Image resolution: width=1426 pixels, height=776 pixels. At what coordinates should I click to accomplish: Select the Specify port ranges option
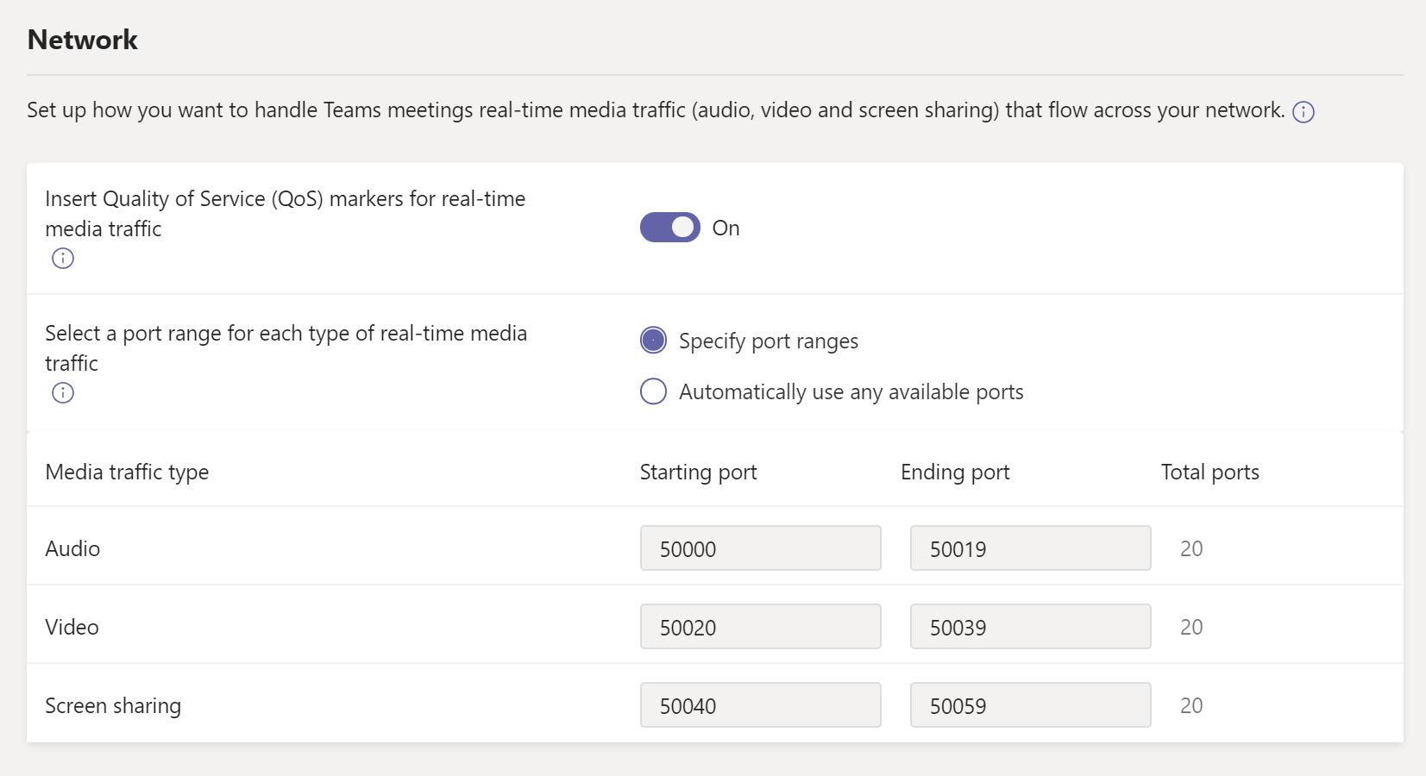654,341
